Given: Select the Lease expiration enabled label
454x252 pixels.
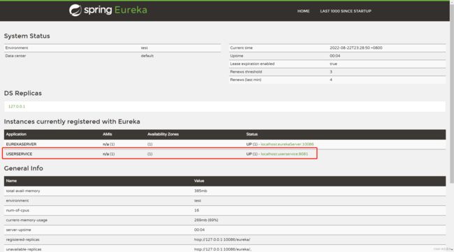Looking at the screenshot, I should pos(252,64).
